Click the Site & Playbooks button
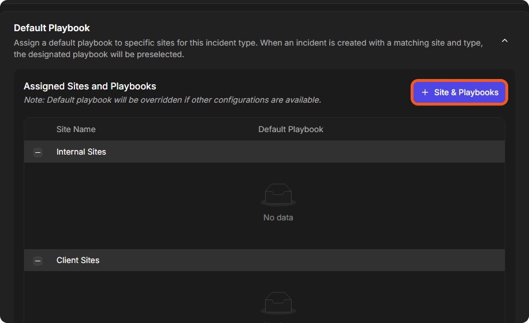 pyautogui.click(x=460, y=92)
